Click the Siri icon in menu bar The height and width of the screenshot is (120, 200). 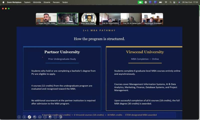pyautogui.click(x=179, y=2)
